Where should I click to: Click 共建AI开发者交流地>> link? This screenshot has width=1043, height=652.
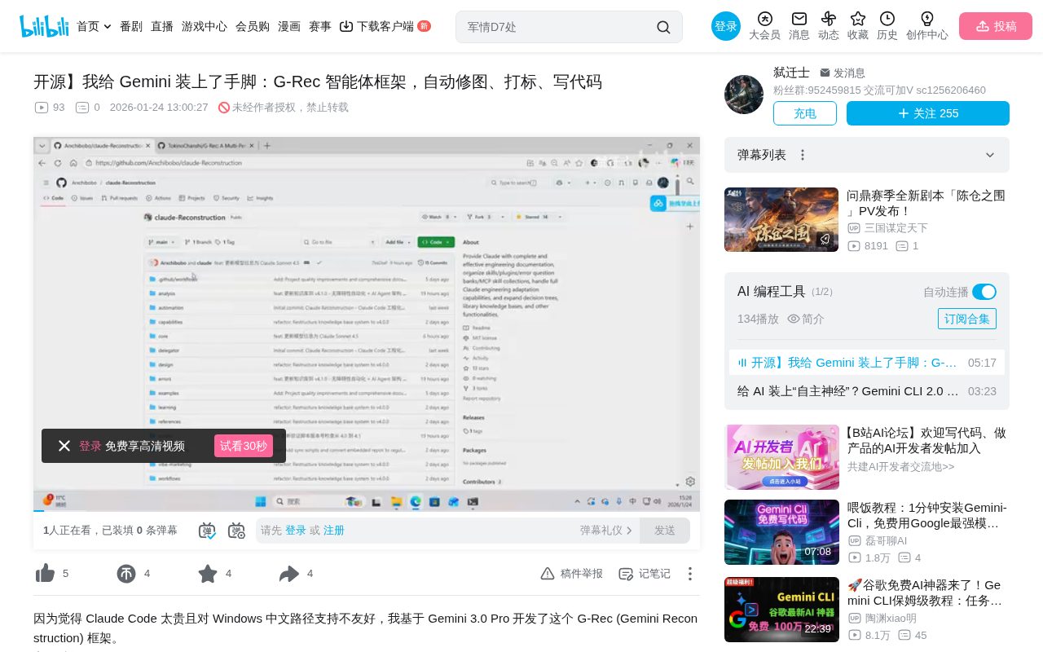pyautogui.click(x=900, y=467)
